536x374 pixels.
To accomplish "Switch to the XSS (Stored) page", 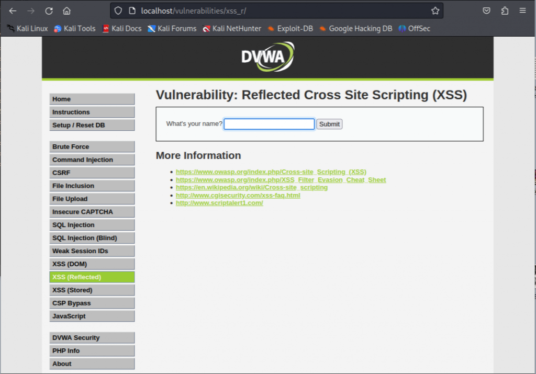I will (x=92, y=290).
